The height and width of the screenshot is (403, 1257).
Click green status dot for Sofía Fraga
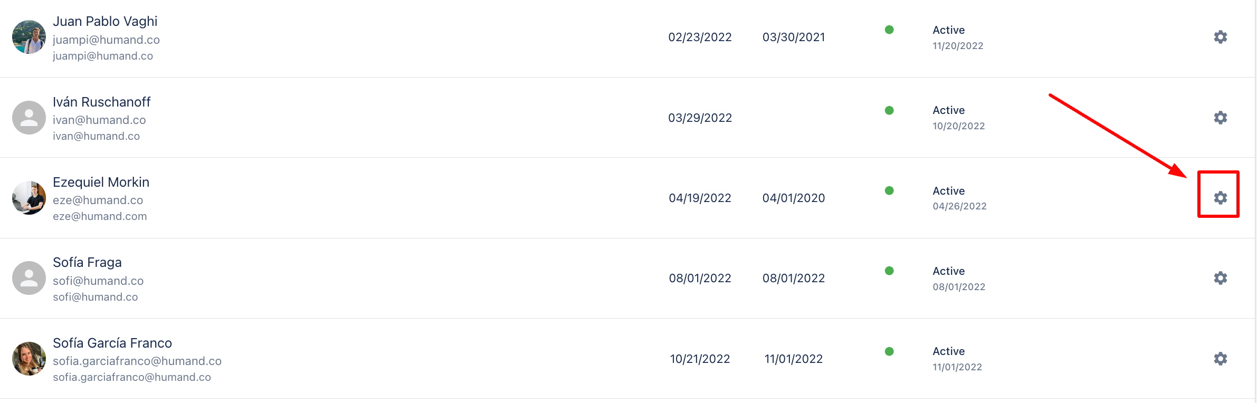tap(889, 271)
